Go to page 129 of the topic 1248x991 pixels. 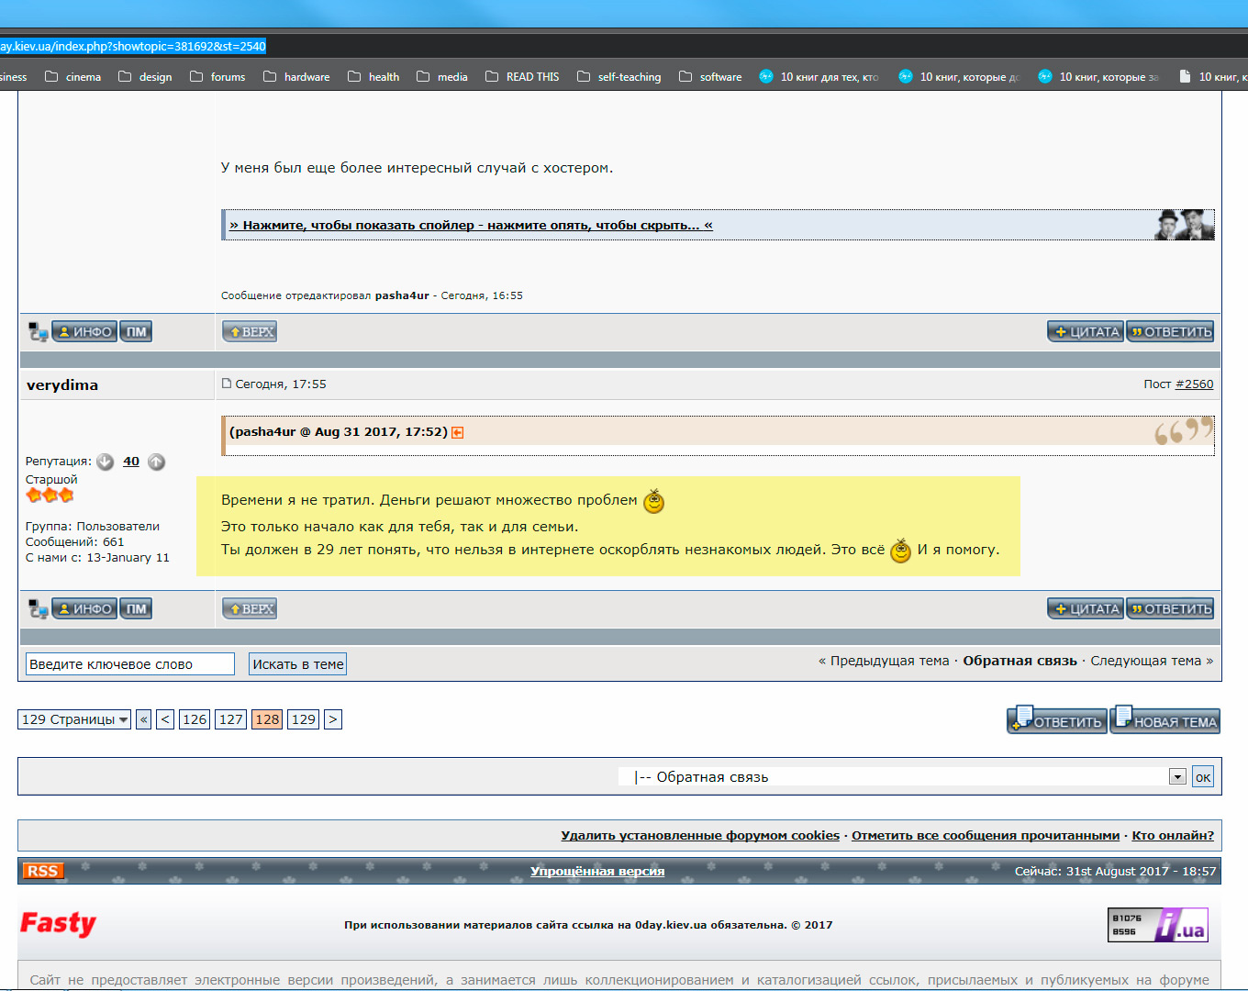pyautogui.click(x=304, y=719)
